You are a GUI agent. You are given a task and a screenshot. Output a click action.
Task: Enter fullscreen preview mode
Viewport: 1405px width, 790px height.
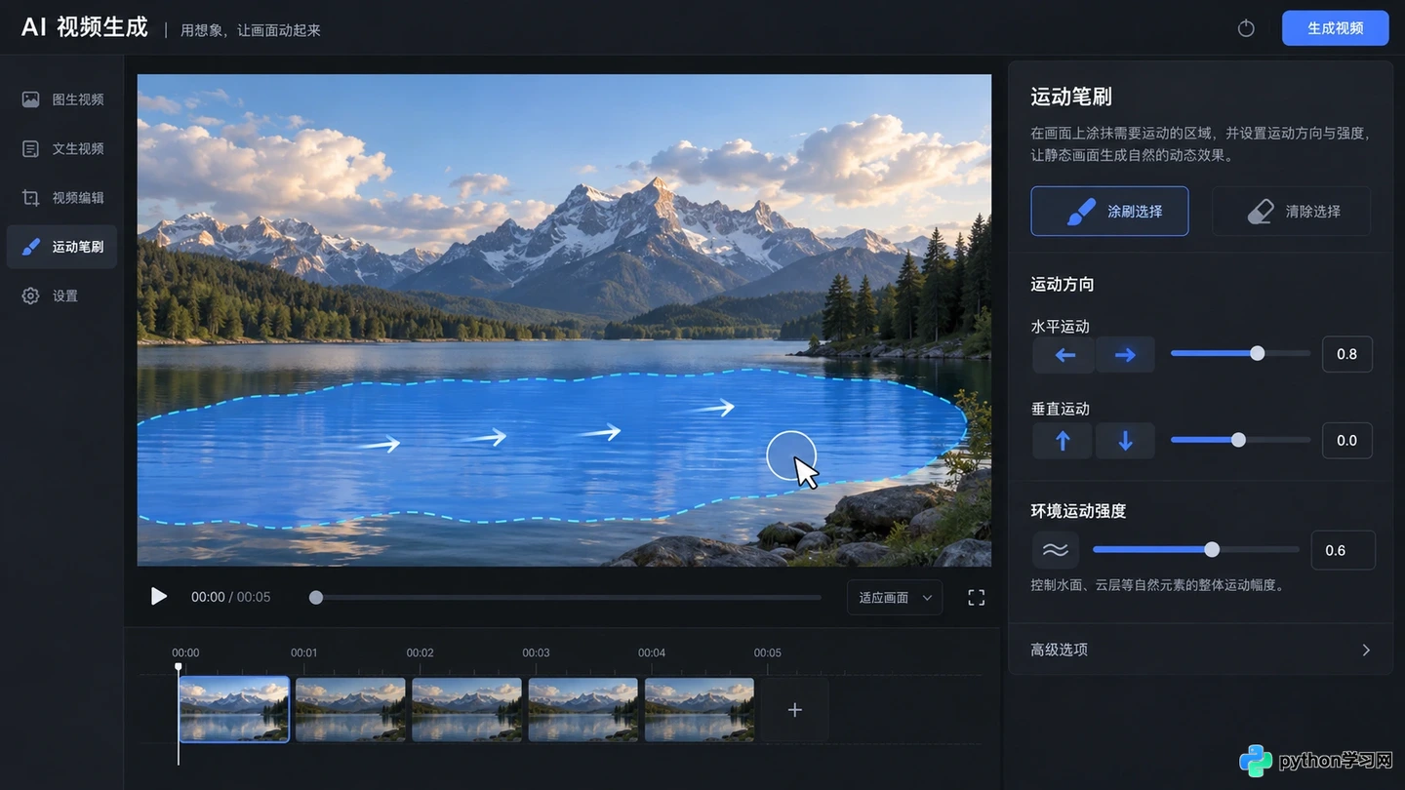[x=976, y=597]
